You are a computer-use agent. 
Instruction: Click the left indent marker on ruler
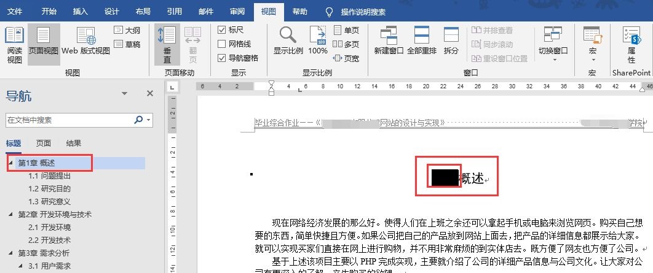pyautogui.click(x=272, y=93)
